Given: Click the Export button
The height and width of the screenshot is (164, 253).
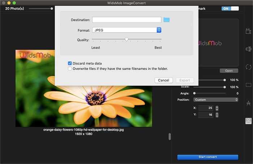Looking at the screenshot, I should (x=185, y=80).
